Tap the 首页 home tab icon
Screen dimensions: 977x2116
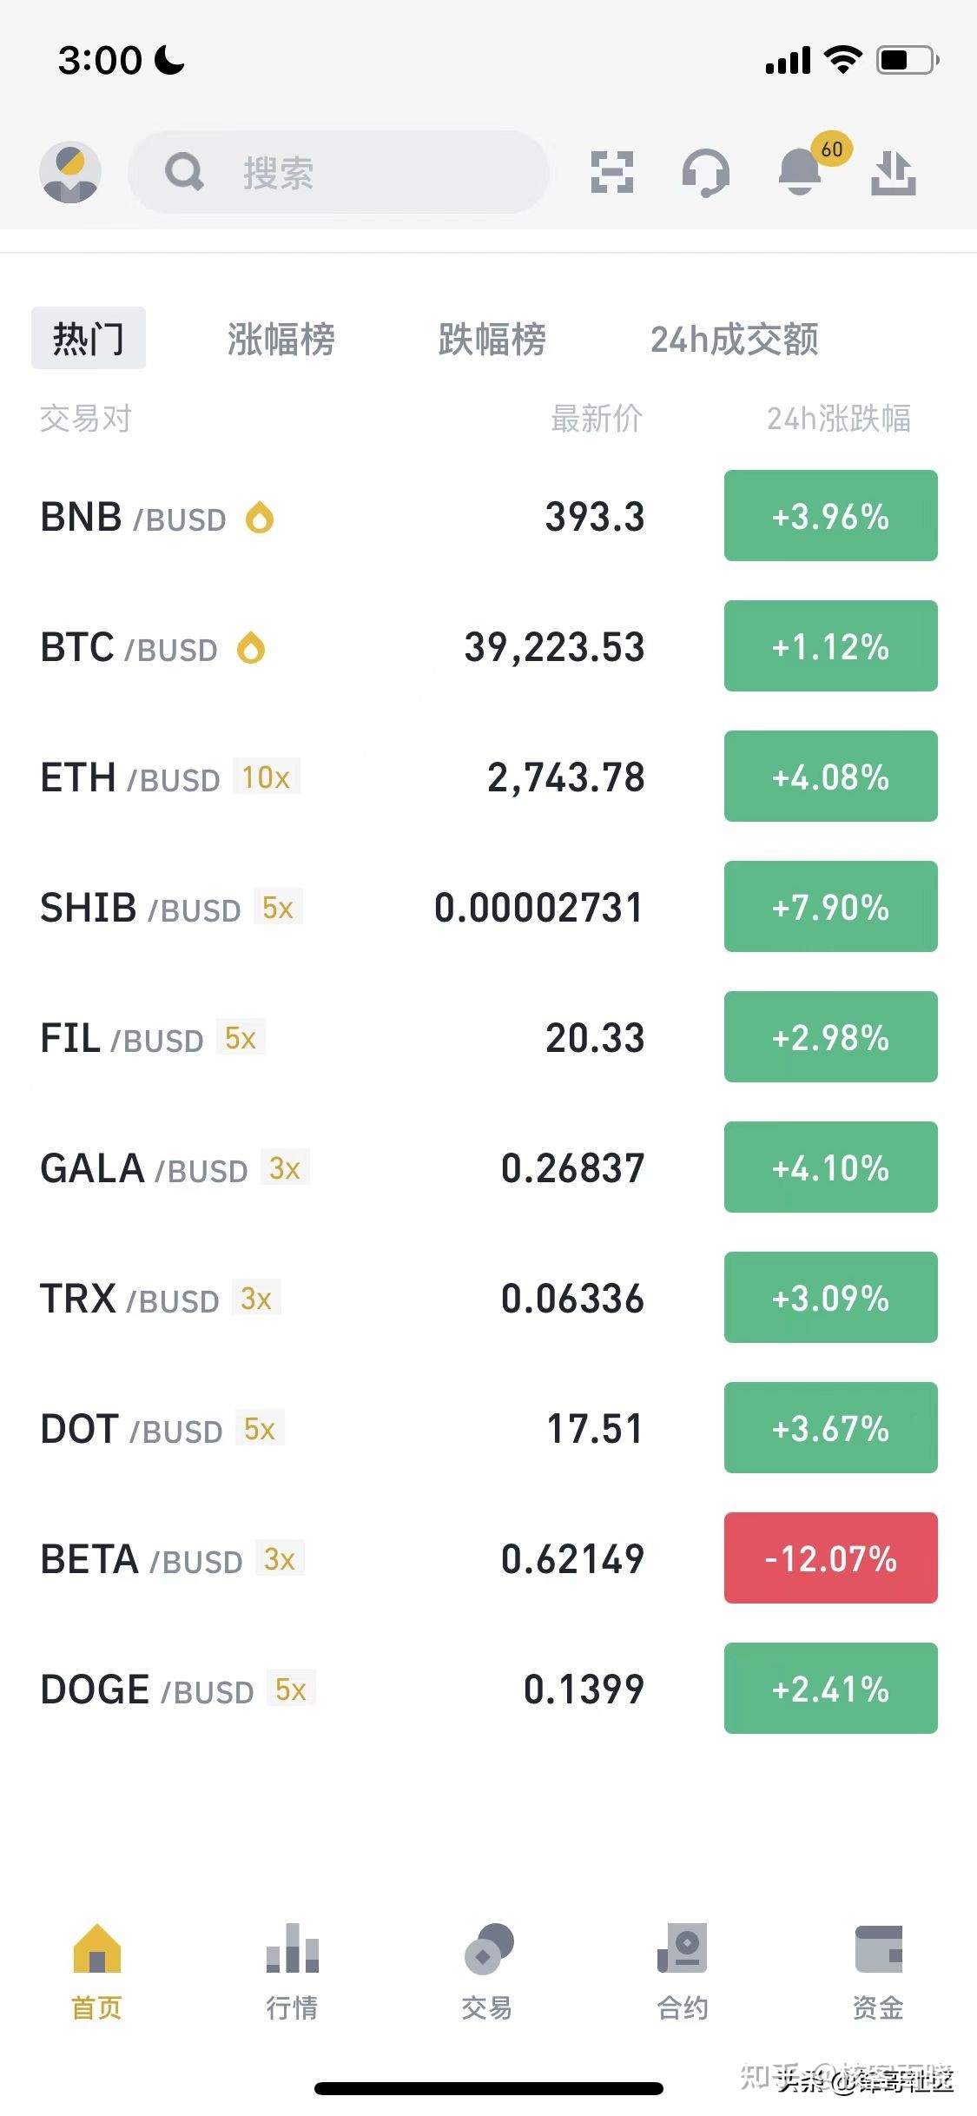pyautogui.click(x=97, y=1949)
